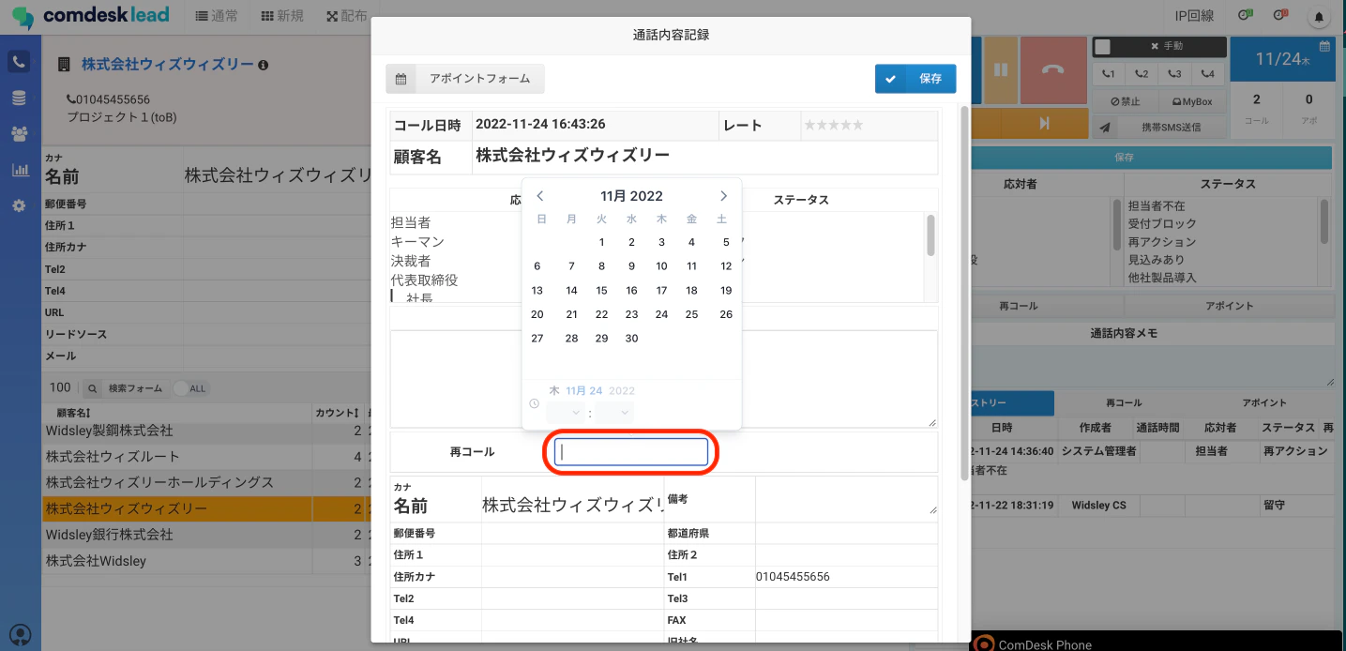Click the 禁止 button
Image resolution: width=1346 pixels, height=651 pixels.
click(x=1125, y=101)
